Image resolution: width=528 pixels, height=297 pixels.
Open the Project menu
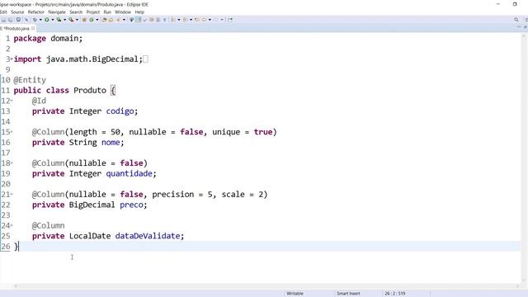pyautogui.click(x=93, y=12)
